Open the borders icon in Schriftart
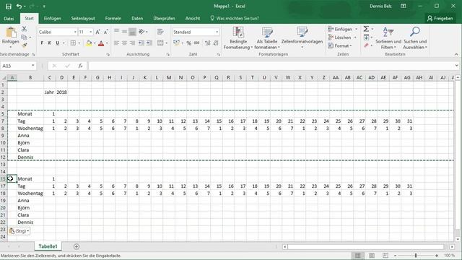The image size is (462, 260). point(73,43)
